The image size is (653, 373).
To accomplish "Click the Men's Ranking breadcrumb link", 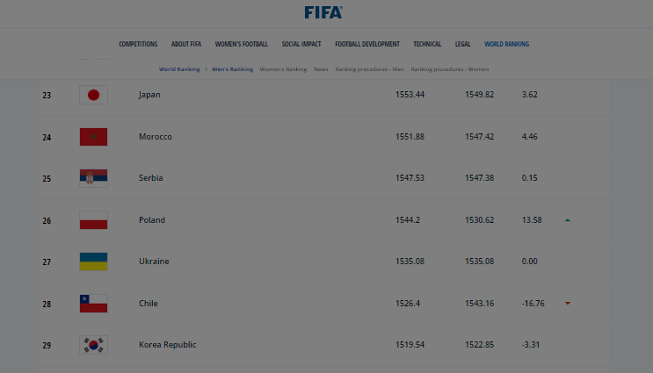I will (x=232, y=68).
